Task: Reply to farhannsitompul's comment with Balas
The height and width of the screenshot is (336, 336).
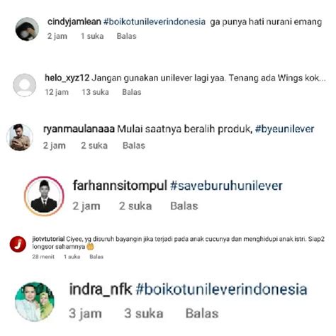Action: pos(184,206)
